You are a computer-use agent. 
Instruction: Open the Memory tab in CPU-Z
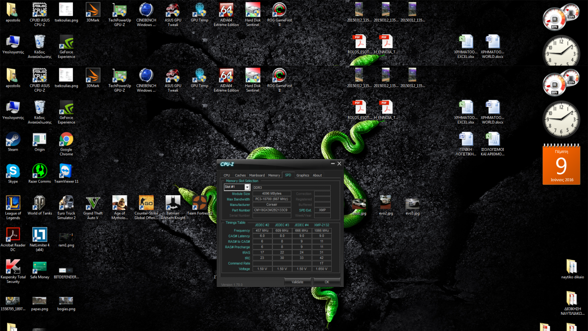(274, 175)
